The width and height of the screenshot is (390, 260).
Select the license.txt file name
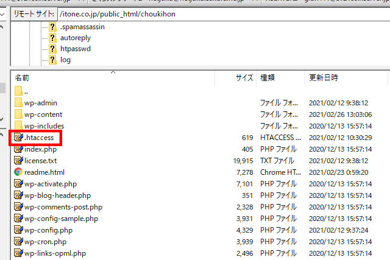(x=41, y=161)
